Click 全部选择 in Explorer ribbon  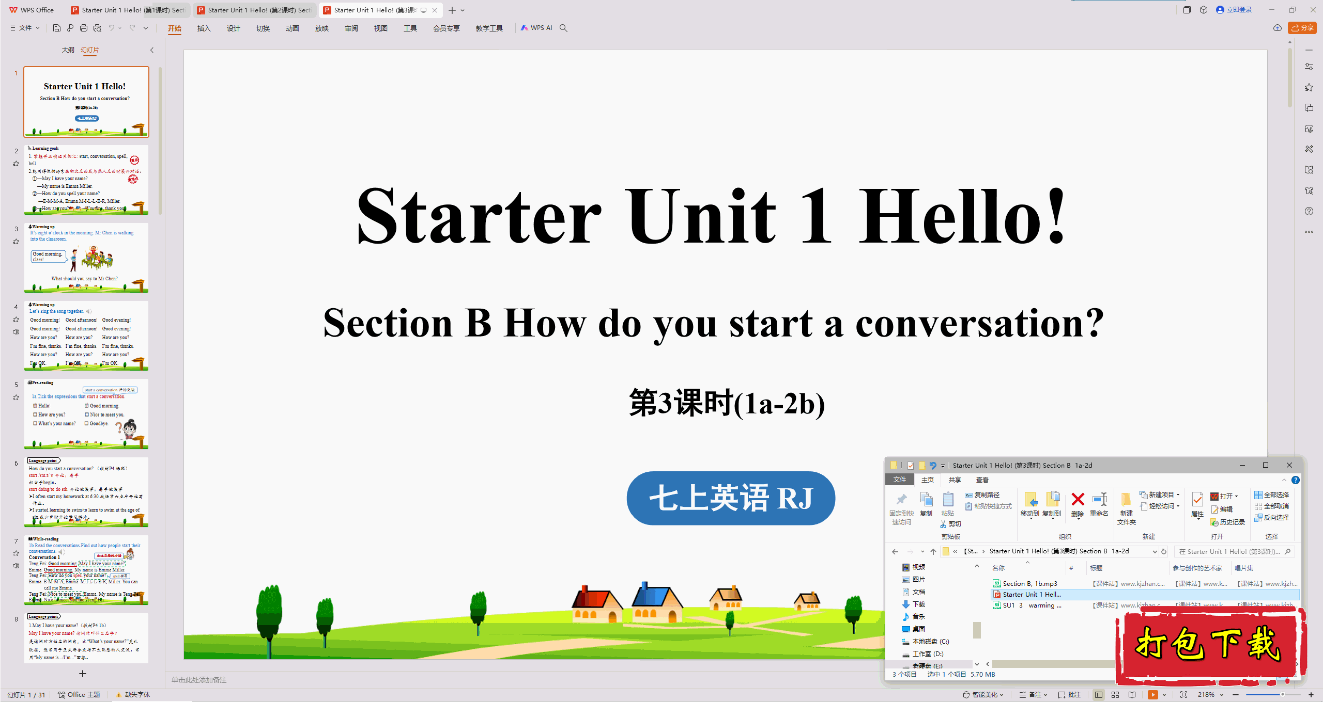[x=1271, y=494]
